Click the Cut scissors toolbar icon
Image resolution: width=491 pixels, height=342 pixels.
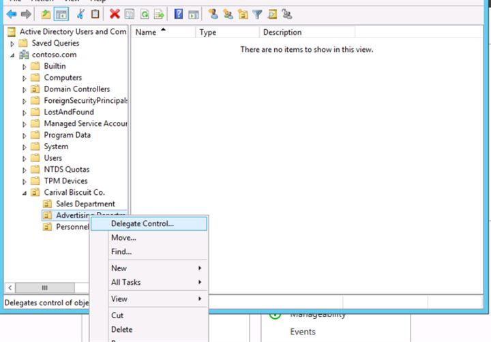81,14
